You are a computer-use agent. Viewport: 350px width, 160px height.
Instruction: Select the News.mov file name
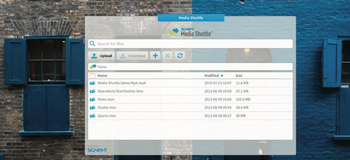pyautogui.click(x=106, y=99)
